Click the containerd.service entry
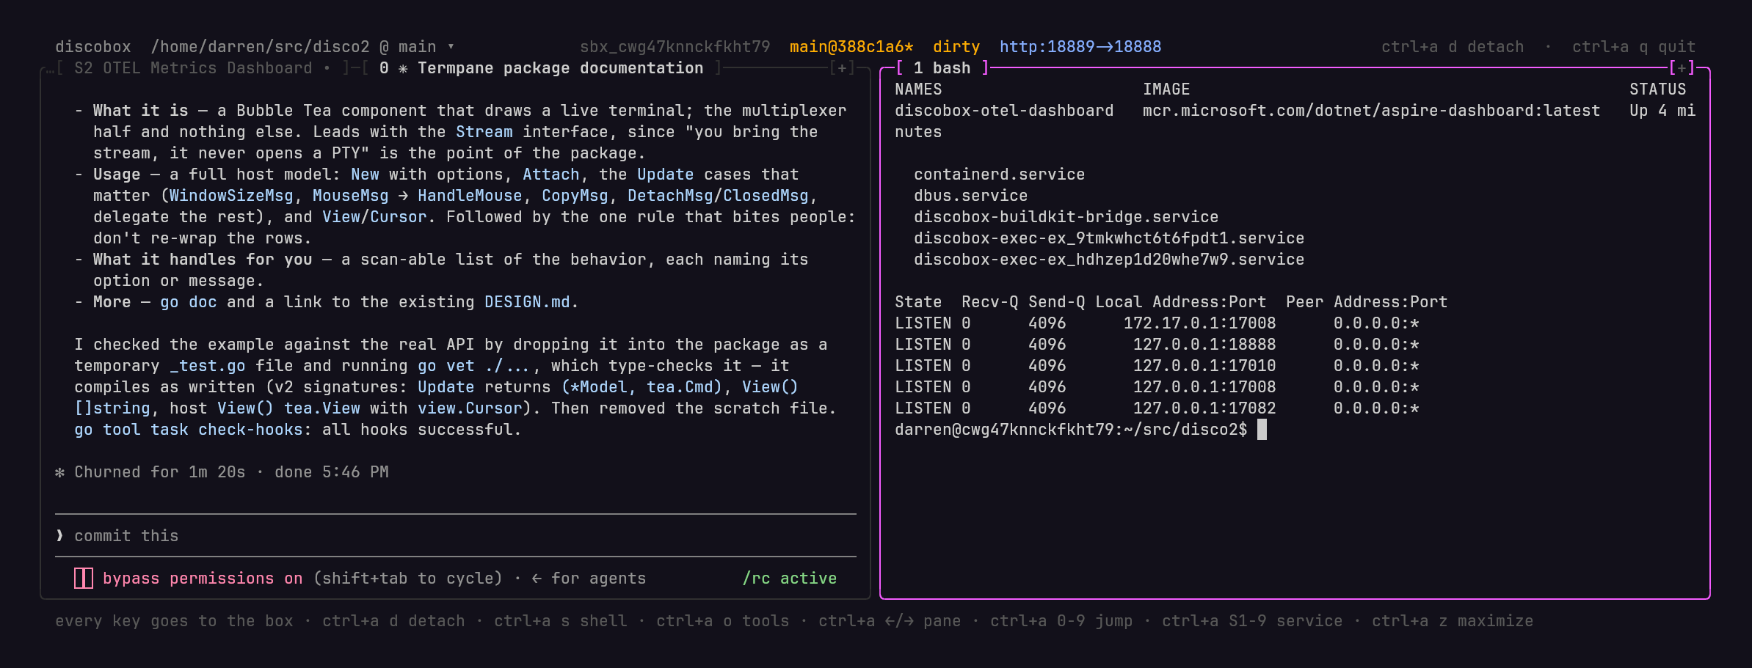 999,175
